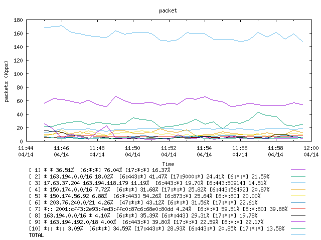Click green line swatch for legend entry [10]
The height and width of the screenshot is (240, 321).
point(298,228)
